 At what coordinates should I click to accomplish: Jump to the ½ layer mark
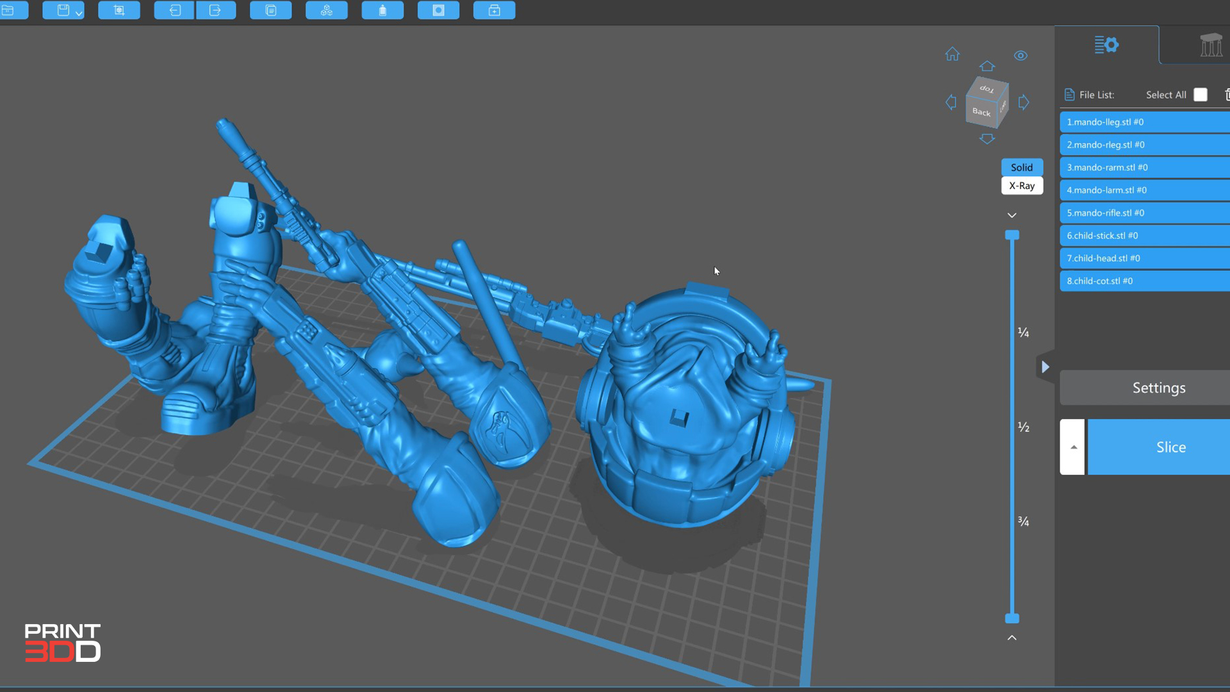[1024, 427]
